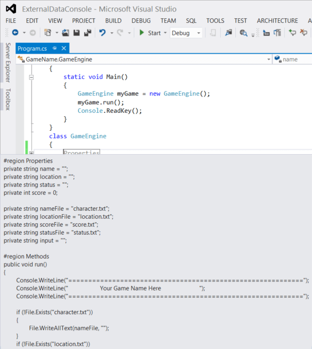Click the browser-link globe search icon
The image size is (312, 349).
(x=243, y=33)
